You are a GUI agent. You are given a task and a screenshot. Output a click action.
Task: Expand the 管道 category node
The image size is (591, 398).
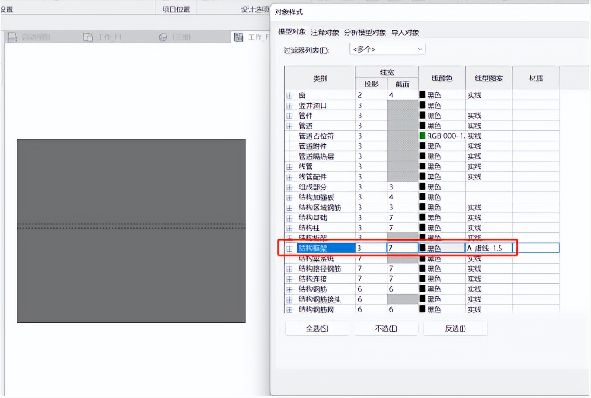(289, 126)
